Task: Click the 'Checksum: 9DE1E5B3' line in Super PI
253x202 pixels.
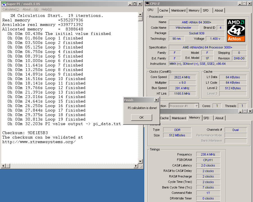Action: [25, 133]
